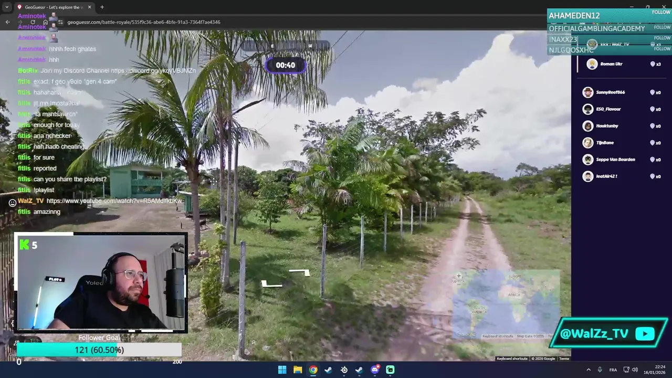672x378 pixels.
Task: Select SunnyReef866 avatar
Action: pyautogui.click(x=588, y=92)
